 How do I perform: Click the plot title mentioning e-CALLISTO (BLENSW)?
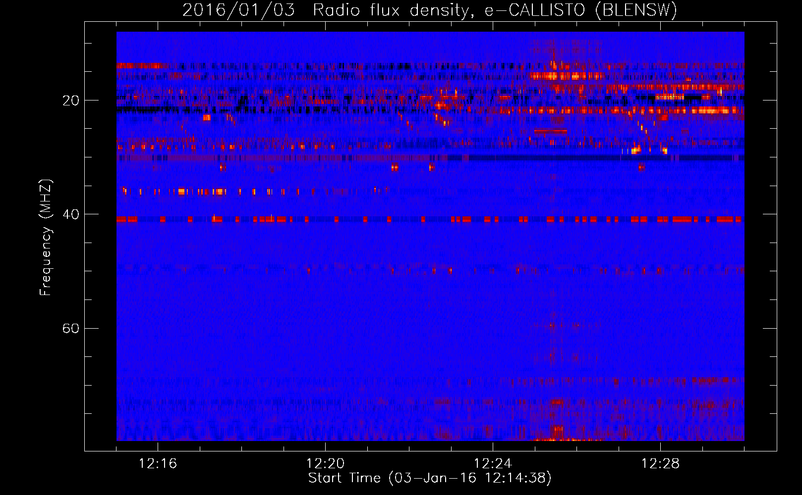[x=430, y=10]
